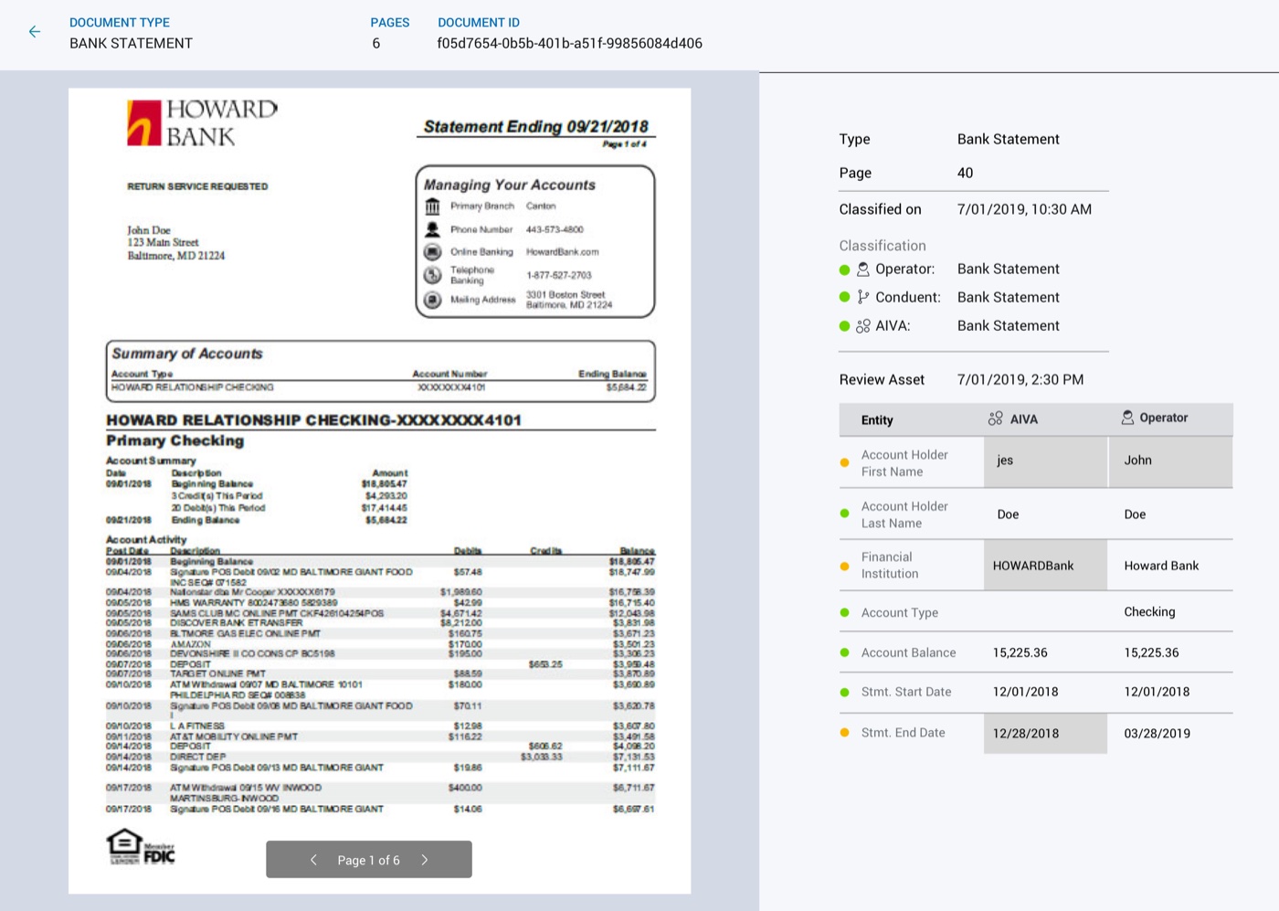Viewport: 1279px width, 911px height.
Task: Click green status dot beside Conduent
Action: click(x=845, y=297)
